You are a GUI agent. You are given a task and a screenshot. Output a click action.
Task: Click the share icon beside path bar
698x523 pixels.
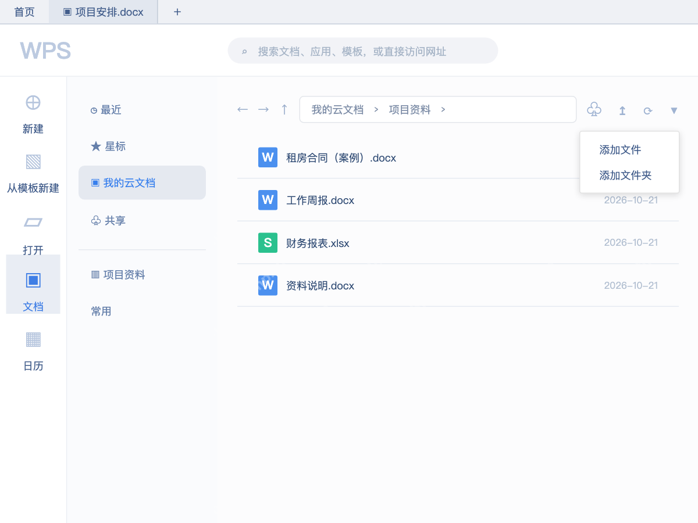(594, 109)
